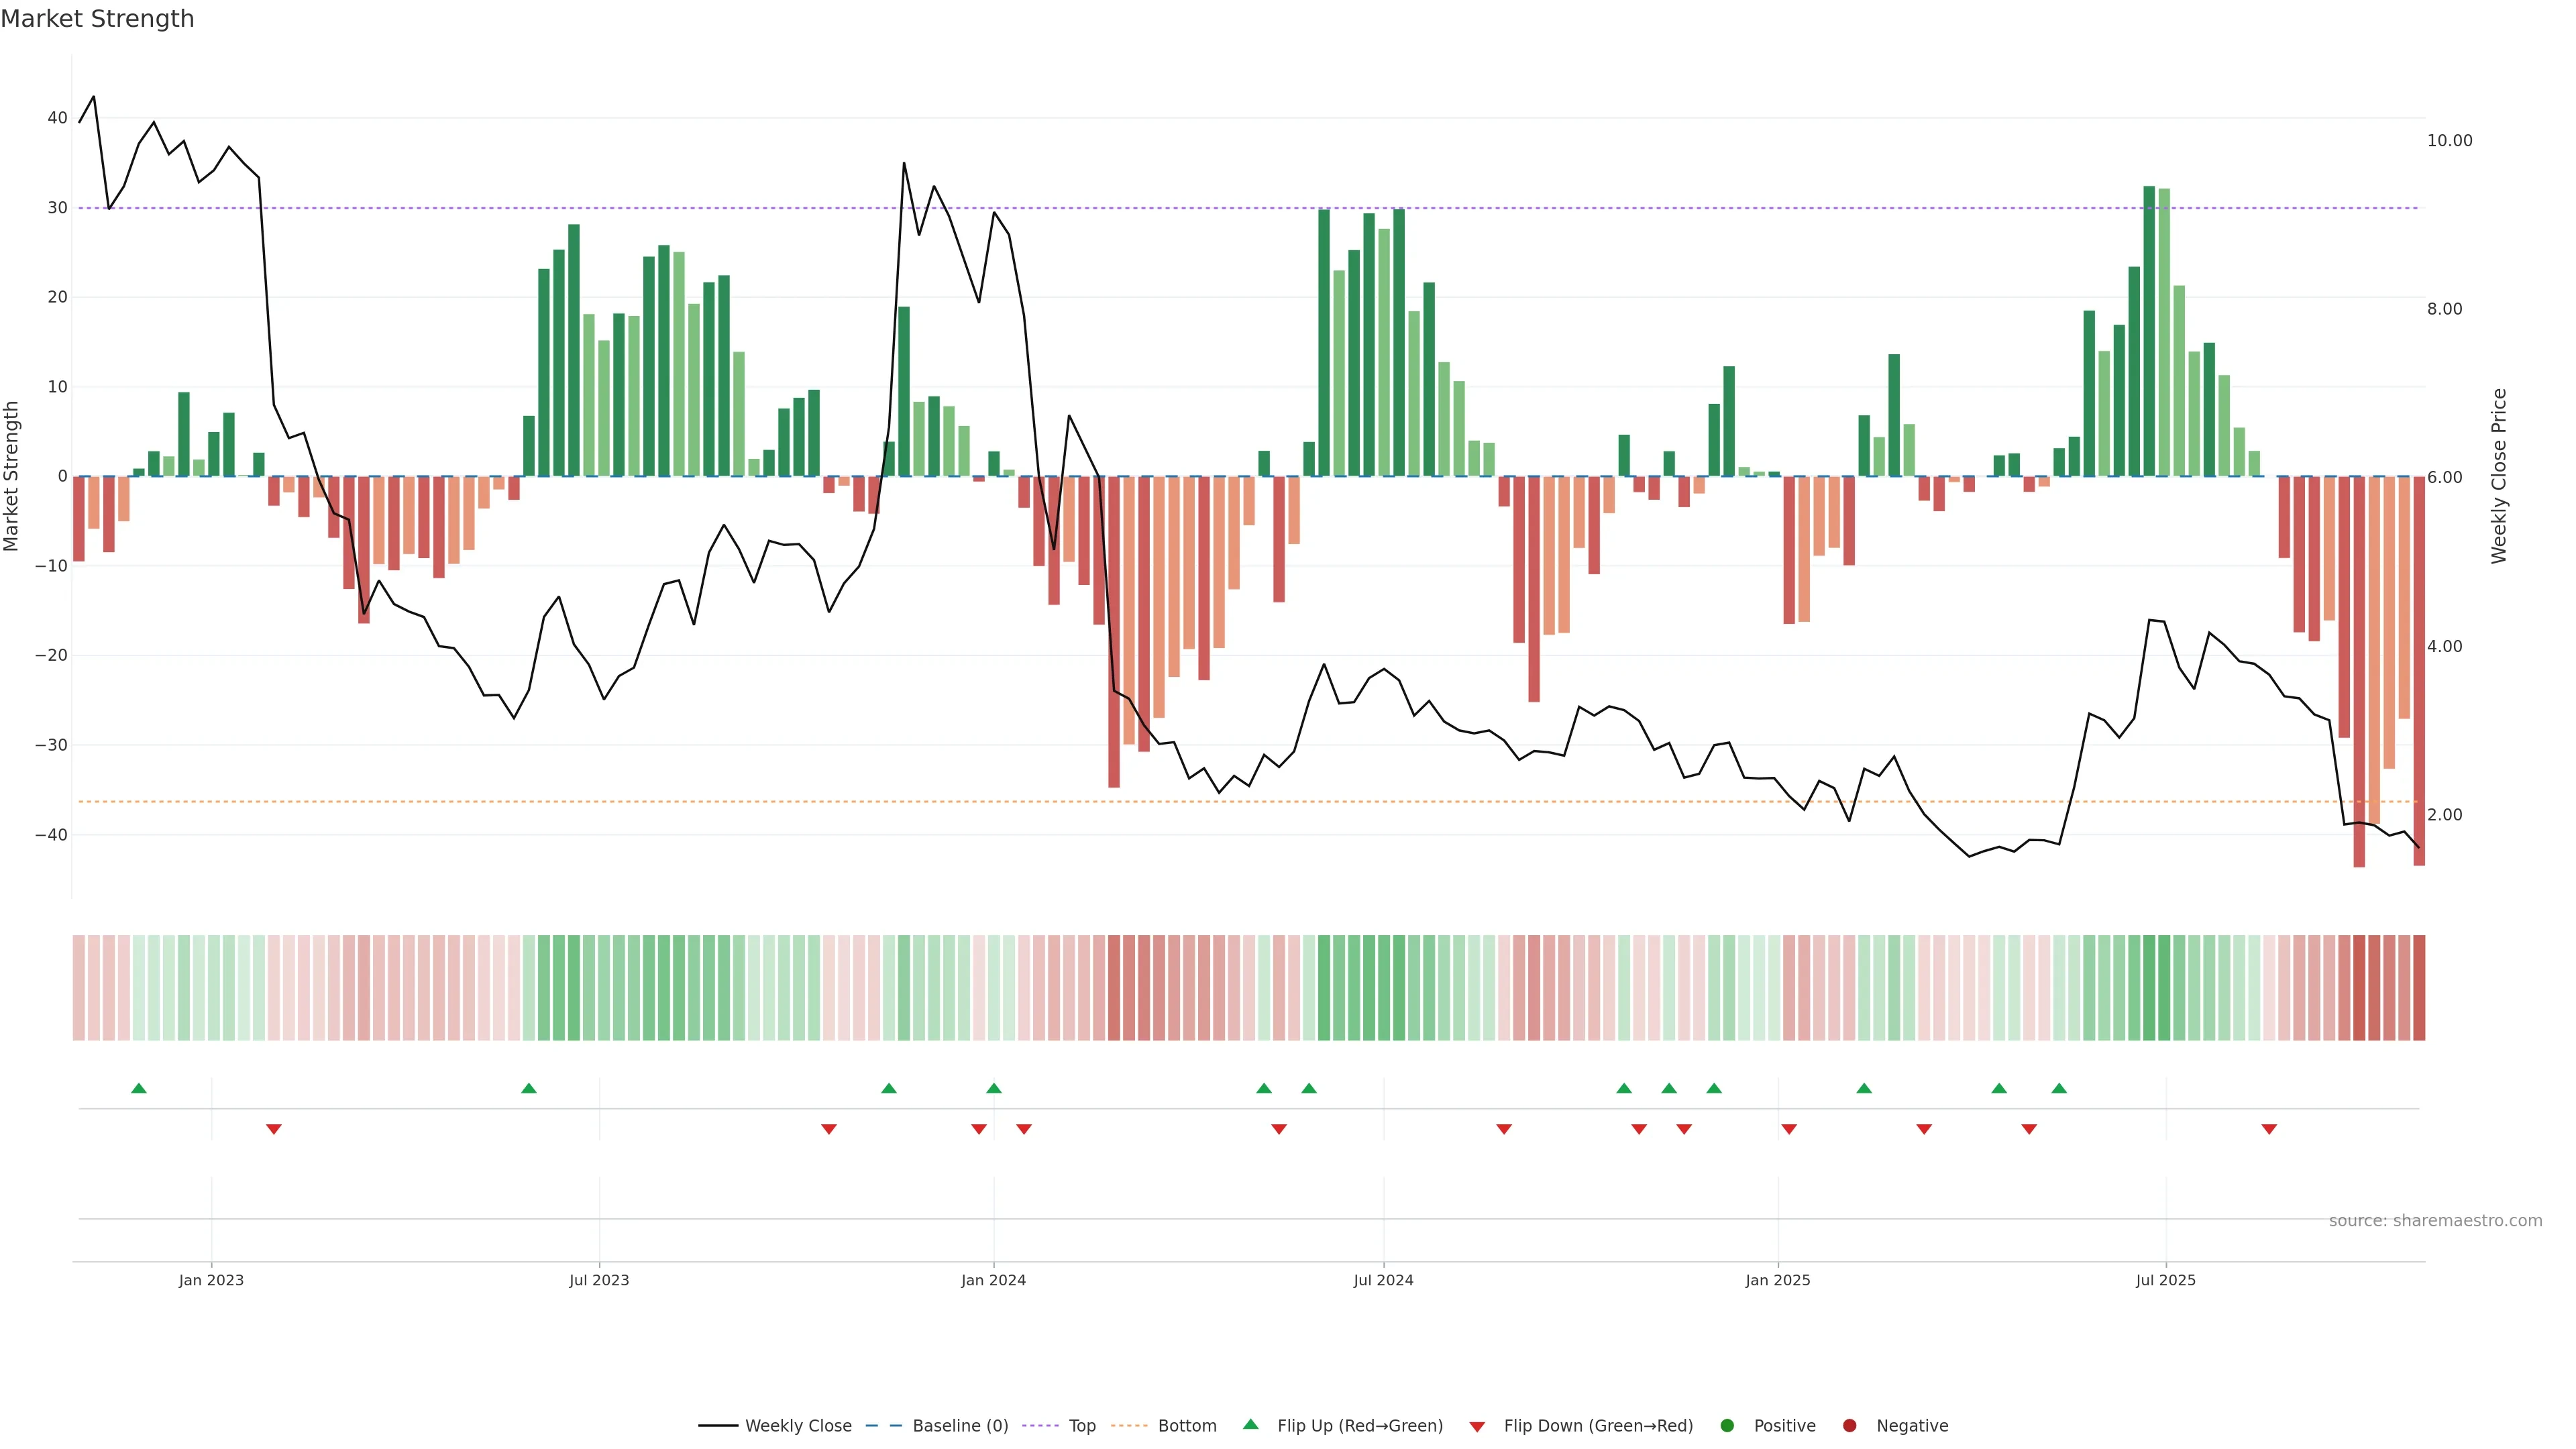Click the first green flip-up triangle marker
The height and width of the screenshot is (1449, 2576).
point(139,1088)
